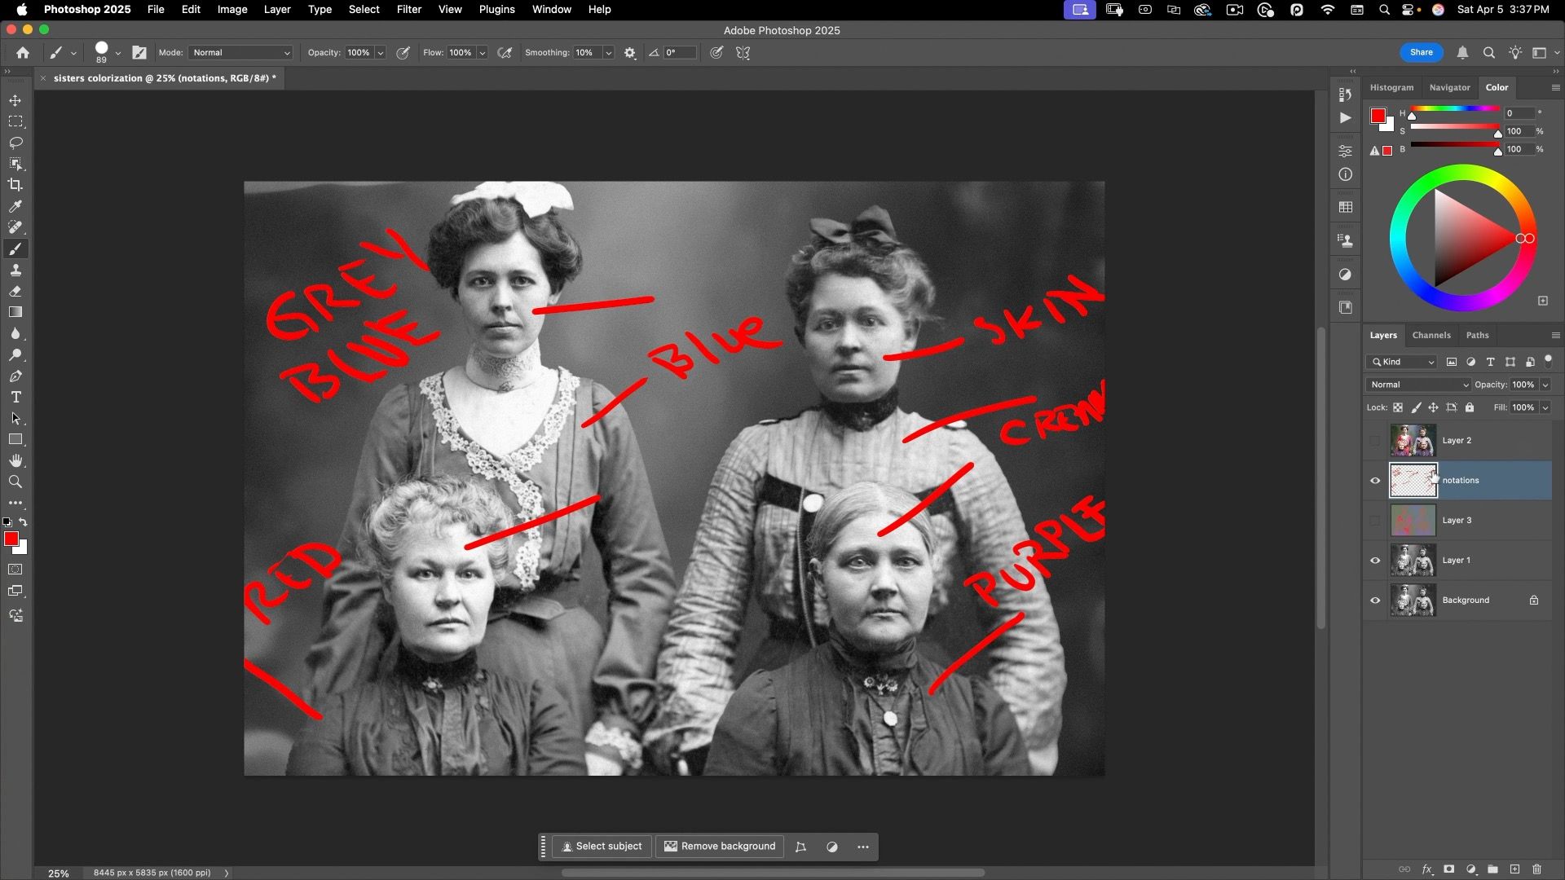Select the Gradient tool
Viewport: 1565px width, 880px height.
click(x=15, y=313)
